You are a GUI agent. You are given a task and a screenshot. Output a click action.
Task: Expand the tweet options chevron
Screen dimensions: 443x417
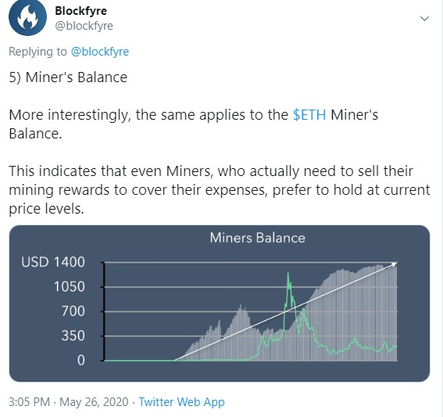(424, 19)
